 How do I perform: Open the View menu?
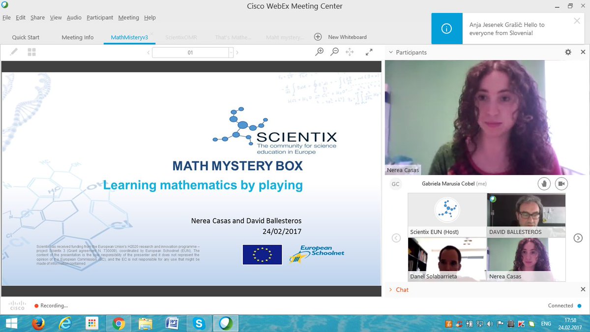coord(56,17)
